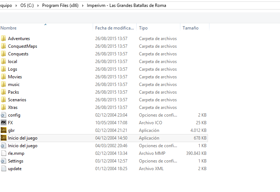Select the Logs folder icon
Screen dimensions: 280x192
click(3, 69)
